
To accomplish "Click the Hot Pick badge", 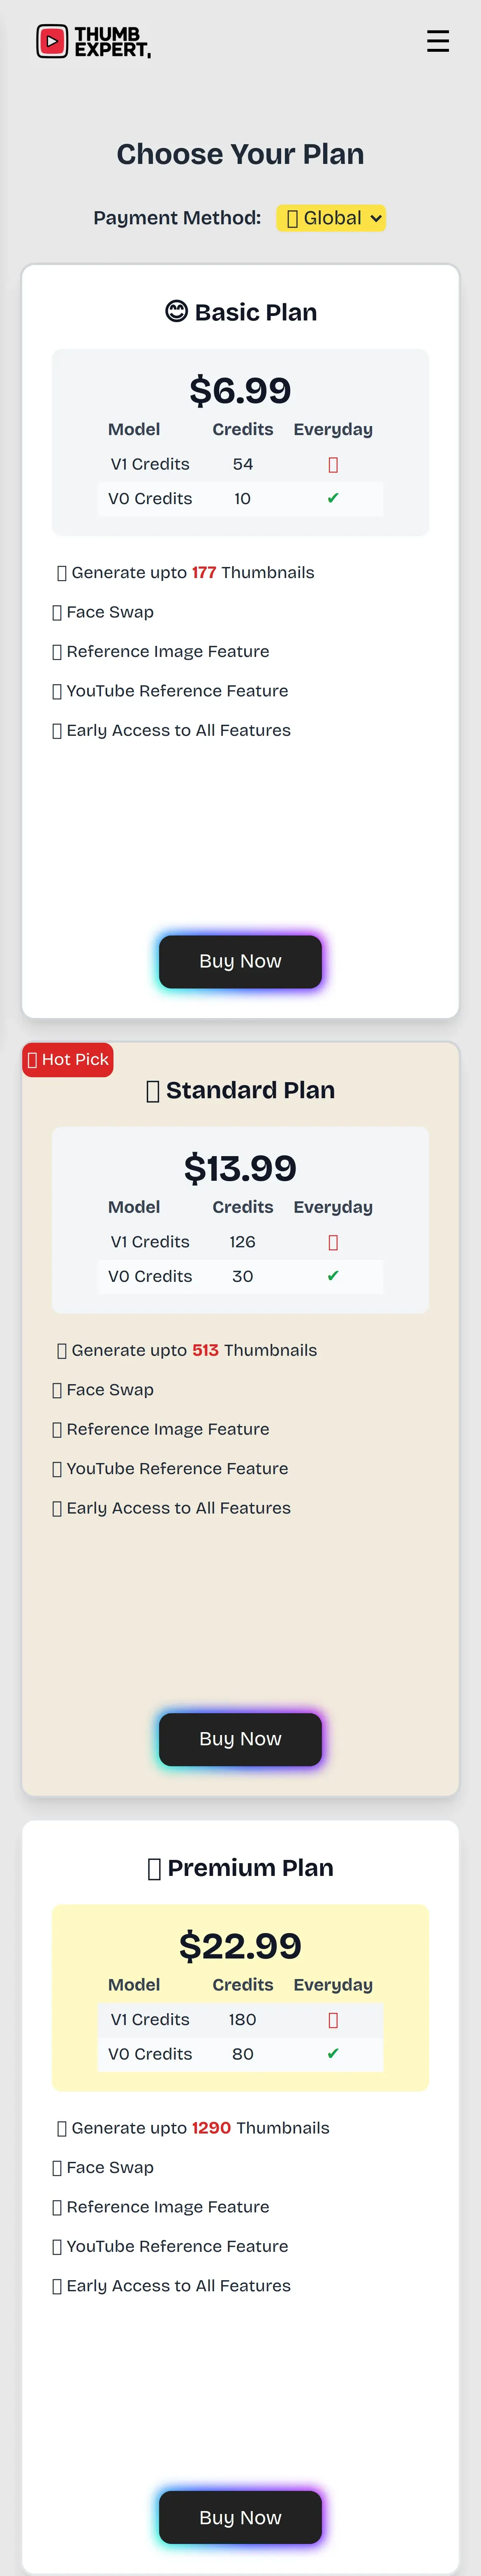I will pyautogui.click(x=68, y=1059).
